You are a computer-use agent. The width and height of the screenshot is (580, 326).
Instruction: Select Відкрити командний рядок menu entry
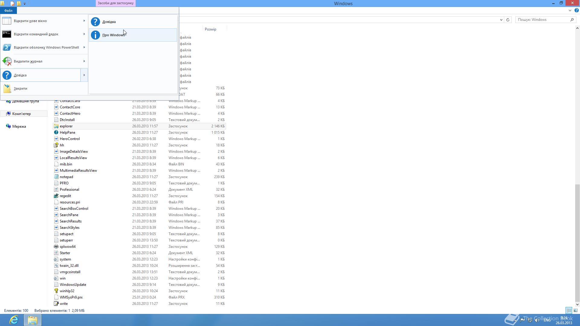44,34
